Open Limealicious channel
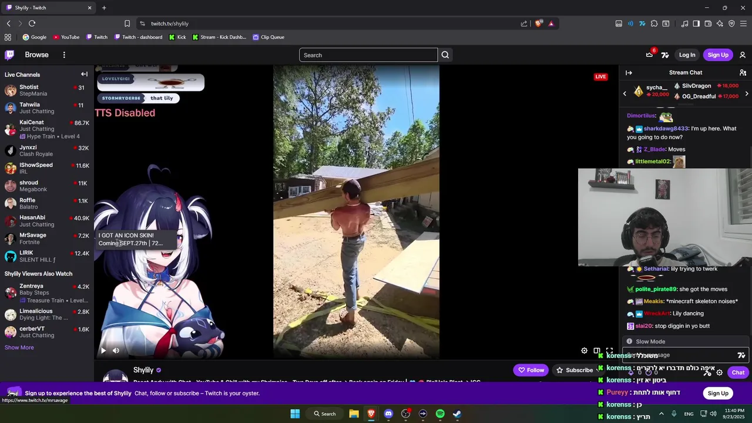Screen dimensions: 752x423 (x=47, y=314)
